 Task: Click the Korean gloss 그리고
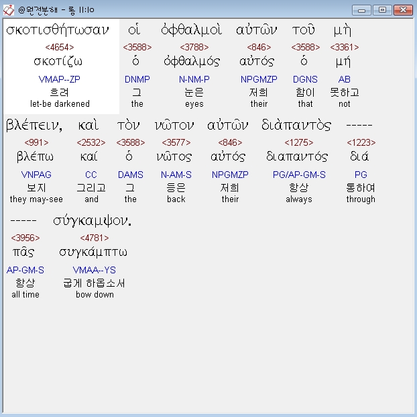[91, 187]
